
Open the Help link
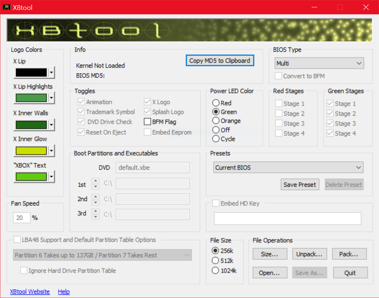64,291
